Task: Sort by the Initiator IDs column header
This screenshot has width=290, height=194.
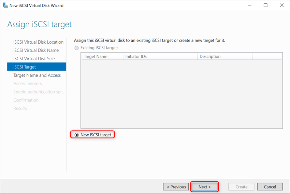Action: (x=160, y=57)
